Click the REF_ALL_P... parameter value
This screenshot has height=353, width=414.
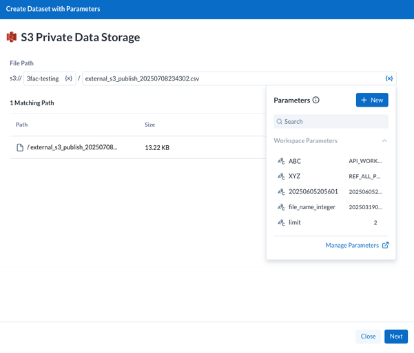[364, 176]
